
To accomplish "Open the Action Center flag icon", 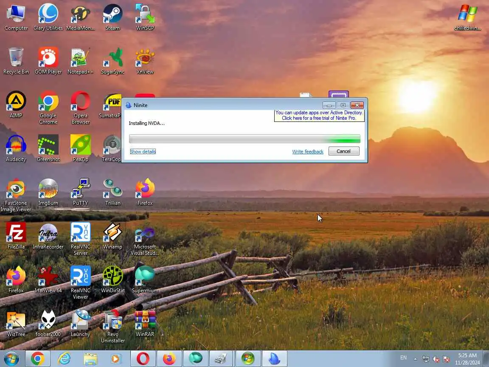I will point(446,359).
